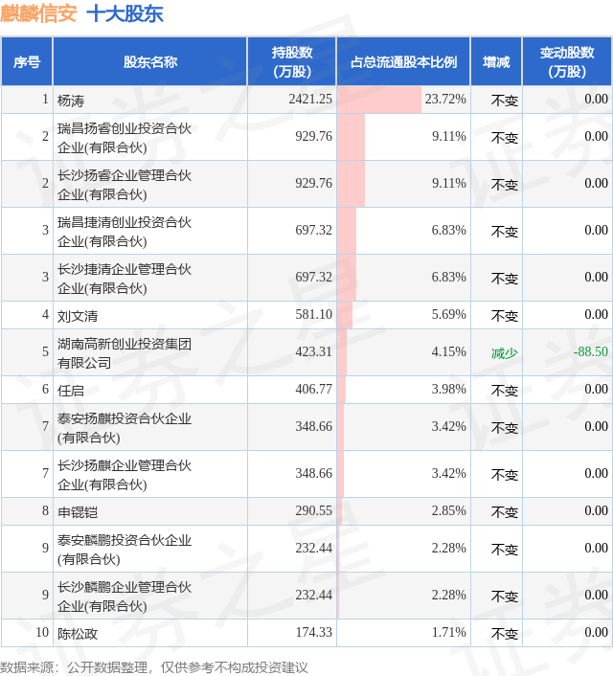Click the green 减少 status
Screen dimensions: 613x676
pyautogui.click(x=505, y=353)
